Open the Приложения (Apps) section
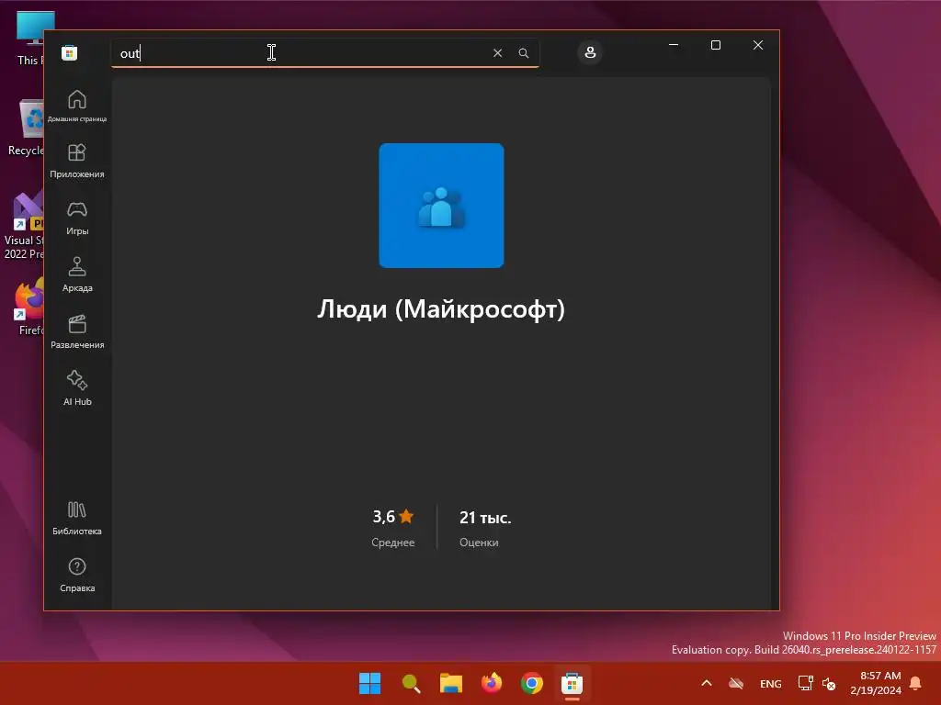The height and width of the screenshot is (705, 941). pyautogui.click(x=77, y=161)
